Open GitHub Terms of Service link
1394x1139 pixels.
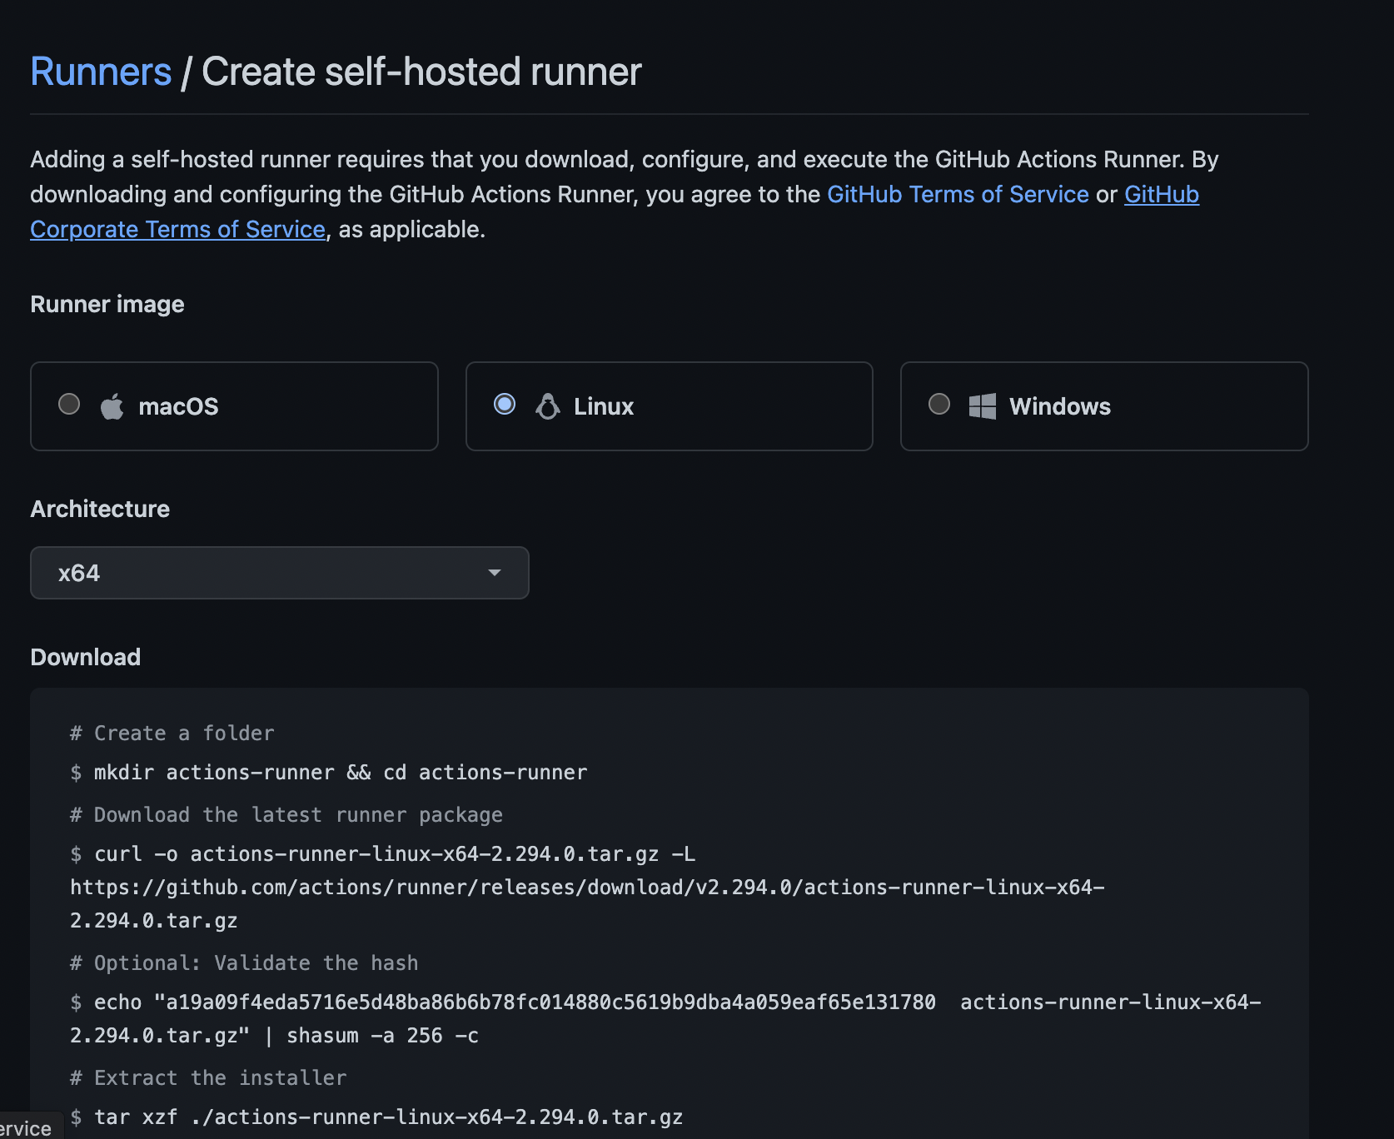(x=958, y=194)
